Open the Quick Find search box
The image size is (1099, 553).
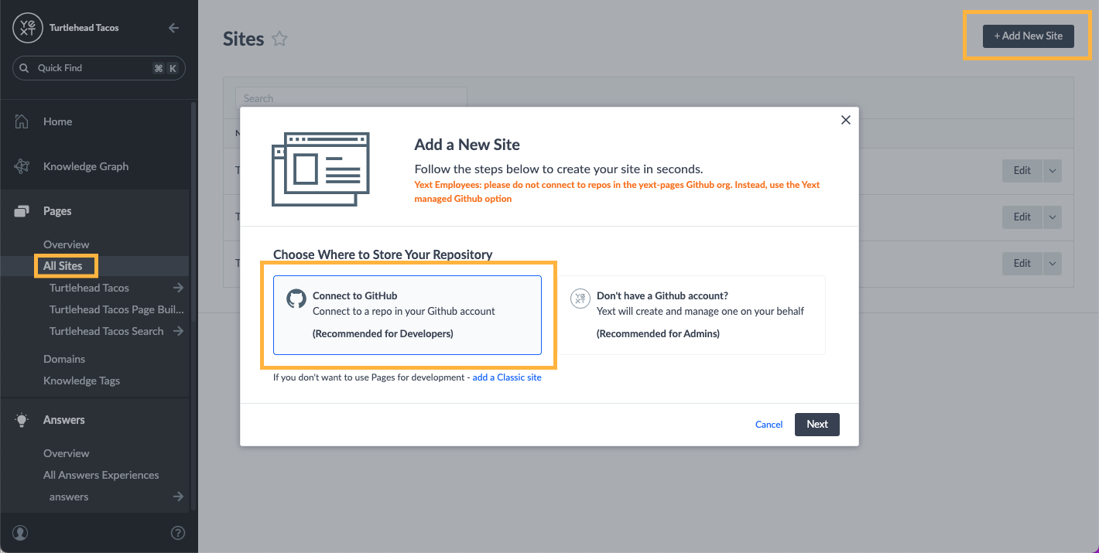click(x=99, y=68)
